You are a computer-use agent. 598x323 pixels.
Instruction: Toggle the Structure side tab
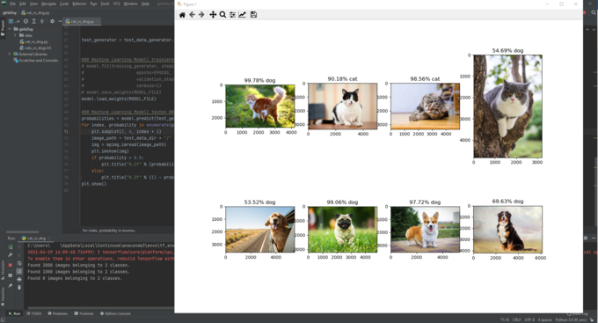pyautogui.click(x=3, y=270)
